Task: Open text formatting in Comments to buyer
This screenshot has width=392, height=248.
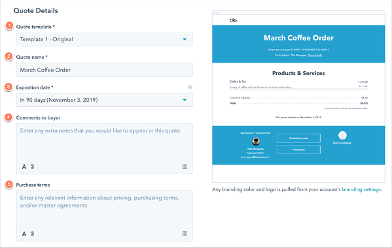Action: tap(24, 166)
